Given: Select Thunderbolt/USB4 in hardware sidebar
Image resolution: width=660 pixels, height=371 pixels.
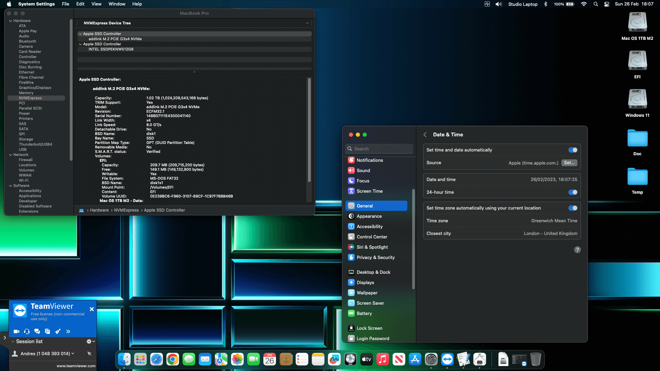Looking at the screenshot, I should click(35, 144).
